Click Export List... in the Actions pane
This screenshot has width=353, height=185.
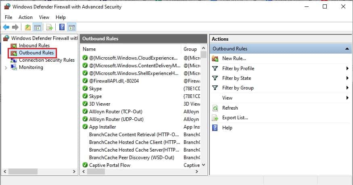coord(235,118)
